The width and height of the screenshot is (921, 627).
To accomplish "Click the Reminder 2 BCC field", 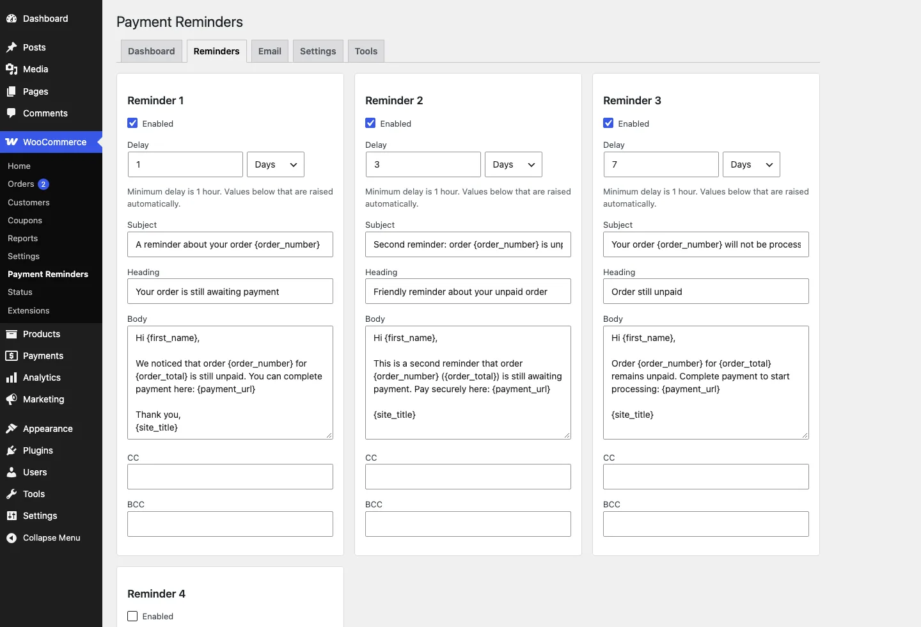I will pos(468,524).
